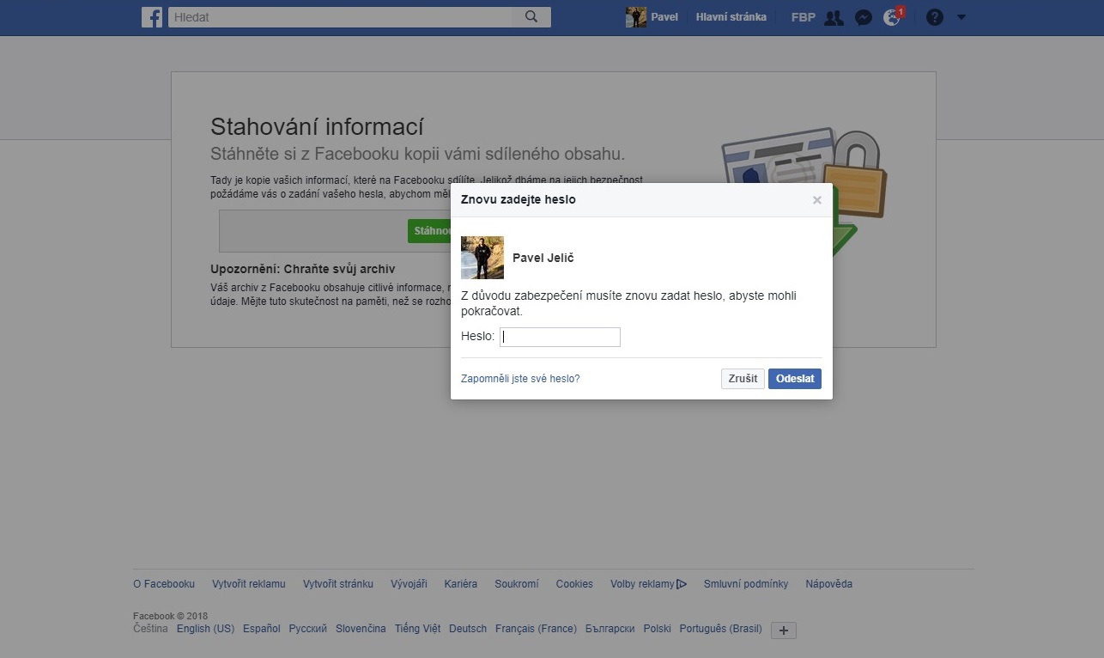1104x658 pixels.
Task: Switch language to Português (Brasil)
Action: click(x=721, y=629)
